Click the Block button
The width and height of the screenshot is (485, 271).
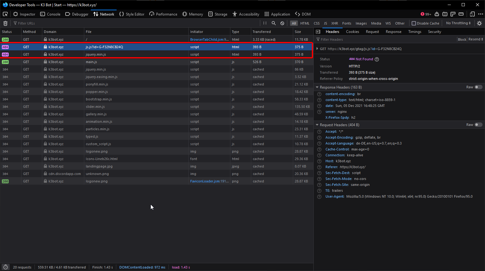point(462,39)
